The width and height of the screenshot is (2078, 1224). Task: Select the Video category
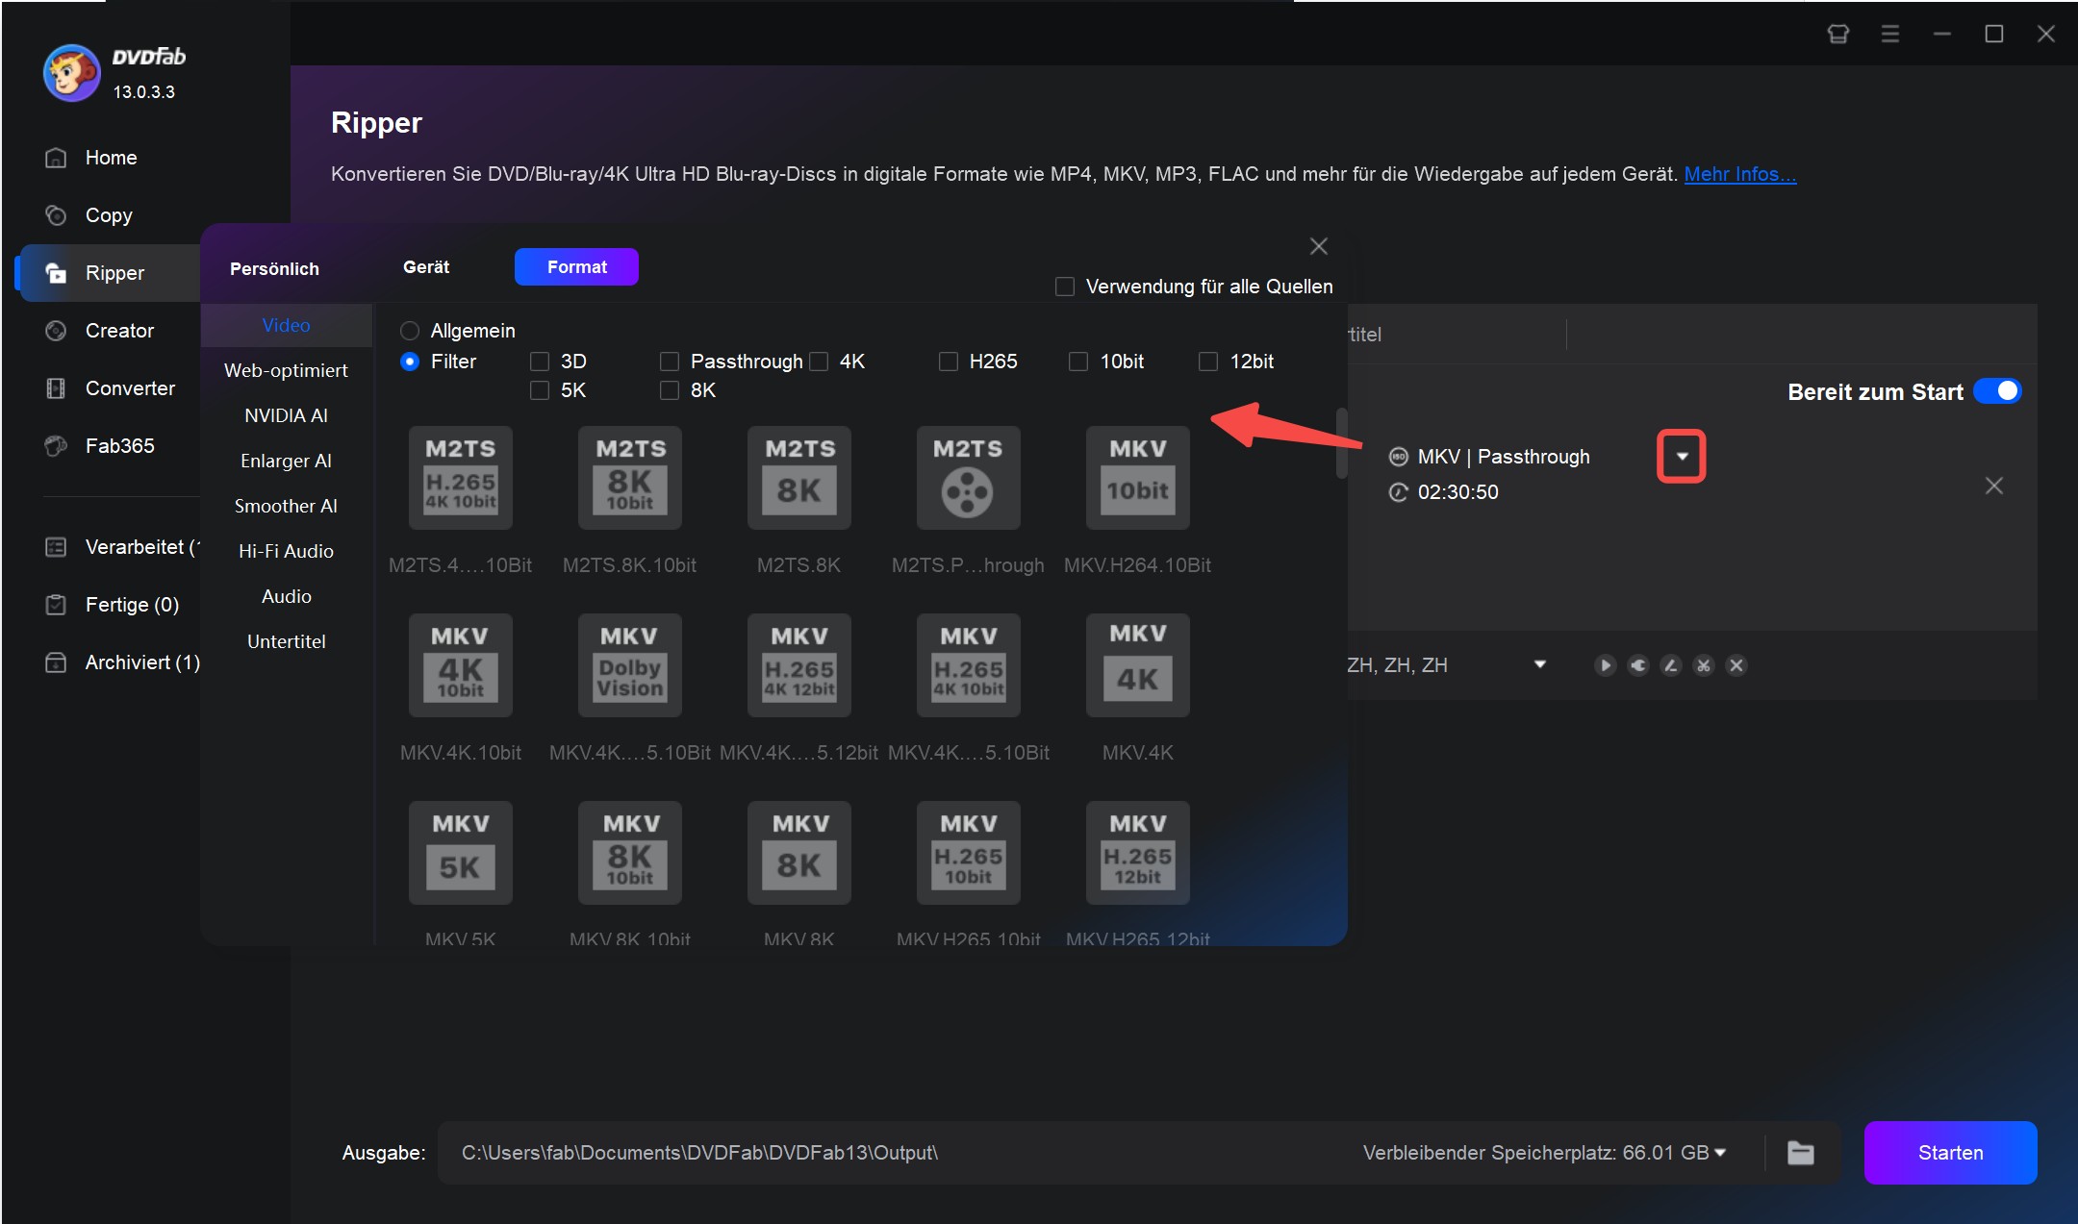click(x=286, y=325)
